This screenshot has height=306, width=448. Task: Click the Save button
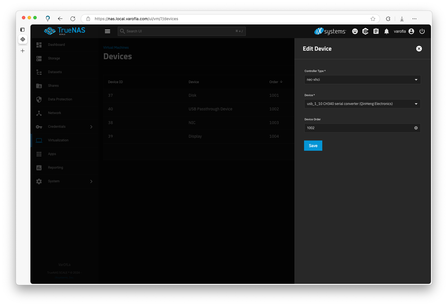(x=313, y=146)
